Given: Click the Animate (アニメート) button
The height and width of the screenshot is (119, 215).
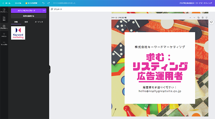Looking at the screenshot, I should click(x=57, y=9).
